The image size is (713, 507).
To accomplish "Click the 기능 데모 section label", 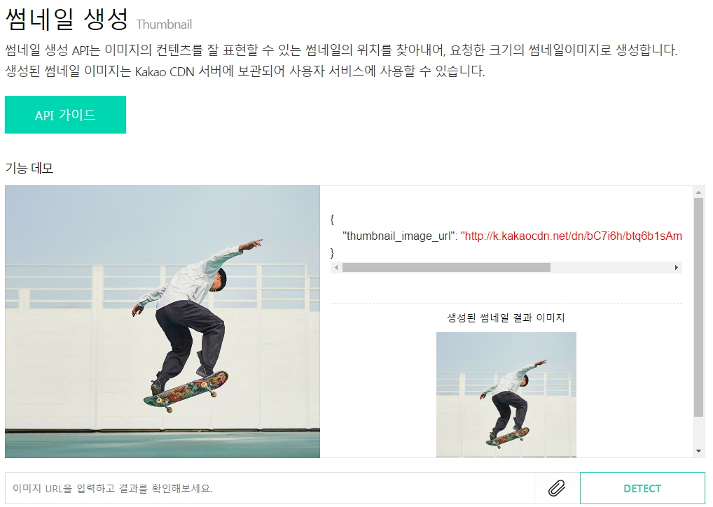I will 29,169.
